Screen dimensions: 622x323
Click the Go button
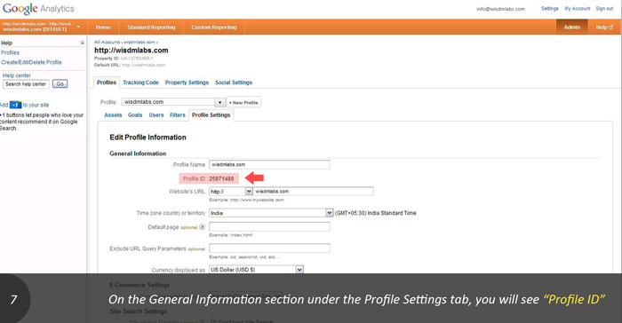click(60, 84)
